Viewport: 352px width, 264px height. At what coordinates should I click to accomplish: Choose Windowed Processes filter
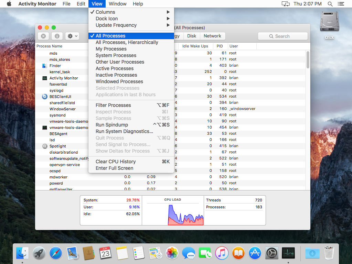(x=131, y=81)
